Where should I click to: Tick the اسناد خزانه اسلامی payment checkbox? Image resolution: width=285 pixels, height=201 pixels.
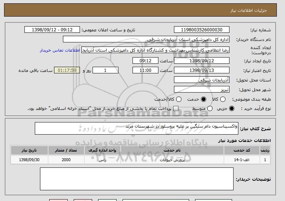176,109
